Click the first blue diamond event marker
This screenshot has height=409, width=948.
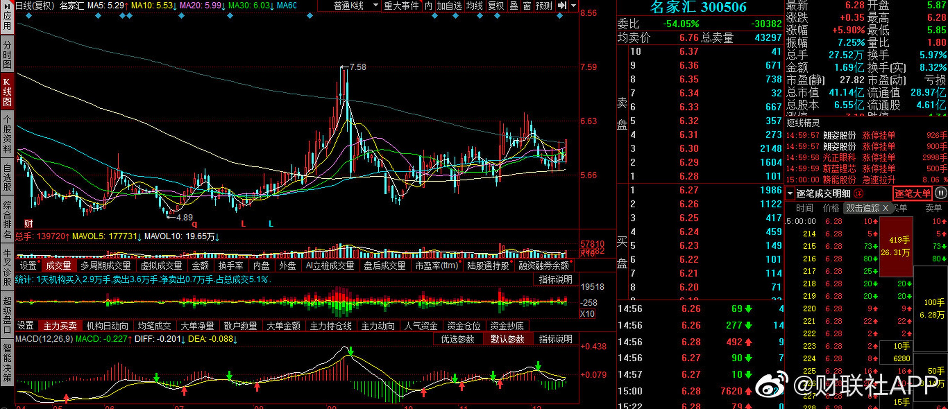coord(29,16)
